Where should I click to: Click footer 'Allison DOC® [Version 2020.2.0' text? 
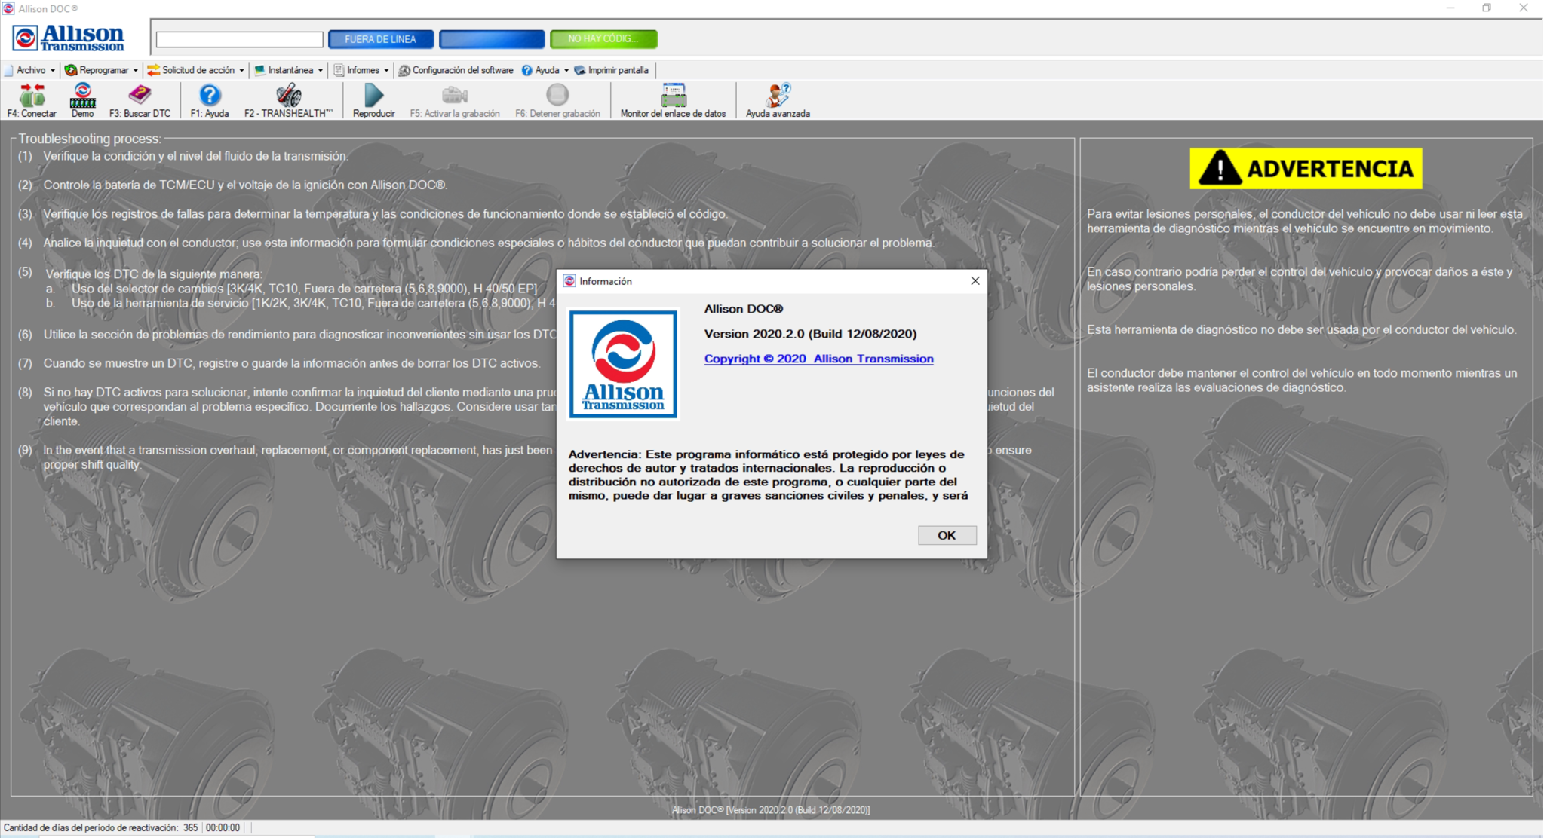(x=771, y=810)
